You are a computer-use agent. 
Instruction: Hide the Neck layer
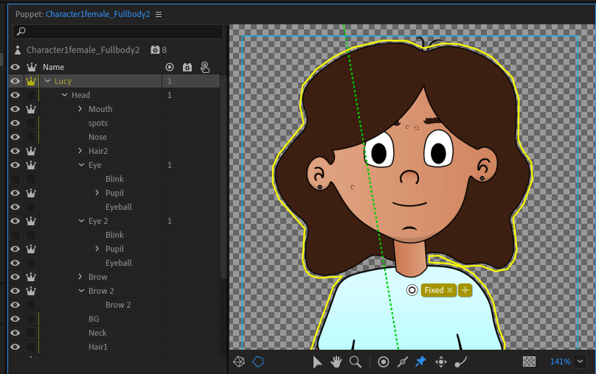coord(15,333)
